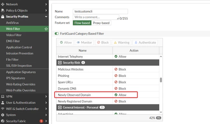This screenshot has height=124, width=210.
Task: Expand the Network menu chevron
Action: [46, 4]
